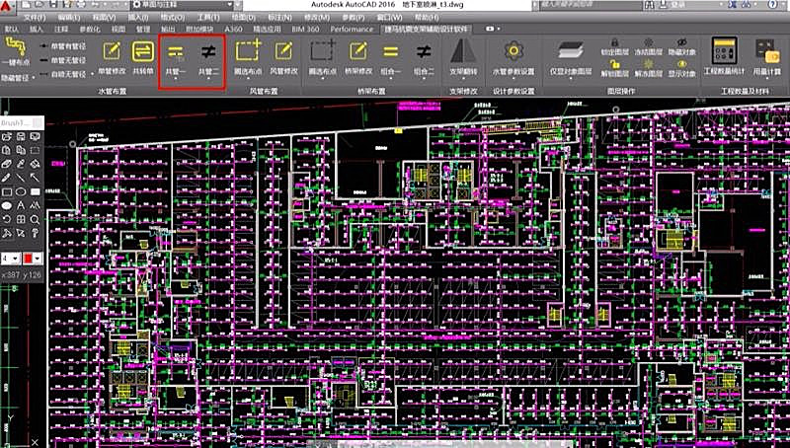This screenshot has height=448, width=790.
Task: Select the eraser tool in floating palette
Action: click(7, 163)
